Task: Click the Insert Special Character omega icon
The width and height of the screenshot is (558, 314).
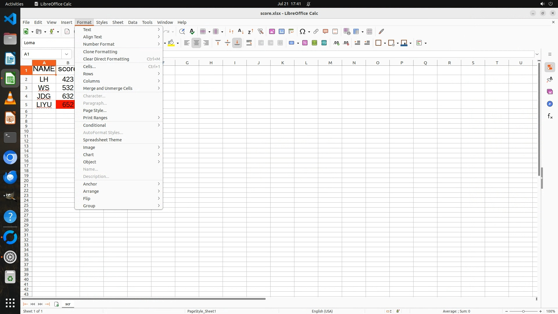Action: point(302,31)
